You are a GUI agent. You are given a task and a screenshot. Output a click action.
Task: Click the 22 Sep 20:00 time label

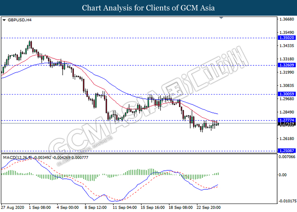pos(209,208)
